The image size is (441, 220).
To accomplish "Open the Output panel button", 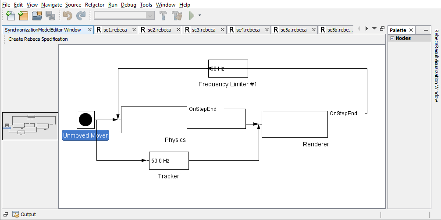I will pyautogui.click(x=24, y=214).
